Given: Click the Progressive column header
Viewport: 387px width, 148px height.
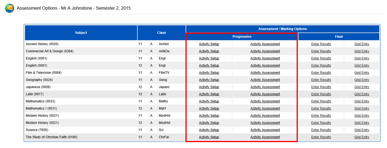Looking at the screenshot, I should [x=242, y=37].
